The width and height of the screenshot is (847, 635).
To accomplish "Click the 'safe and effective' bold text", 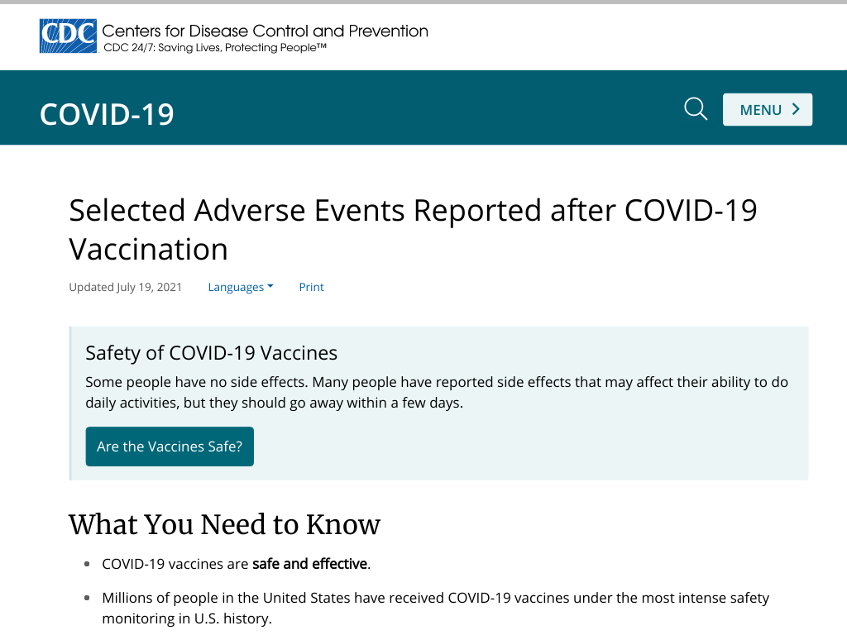I will 310,564.
